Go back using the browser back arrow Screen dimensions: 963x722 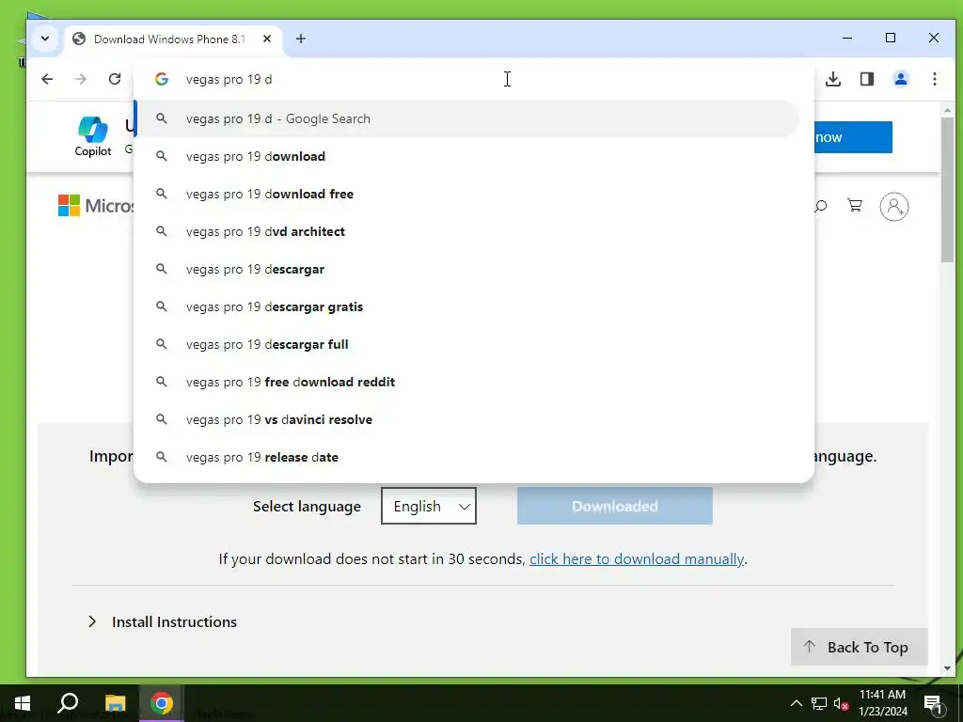point(47,79)
